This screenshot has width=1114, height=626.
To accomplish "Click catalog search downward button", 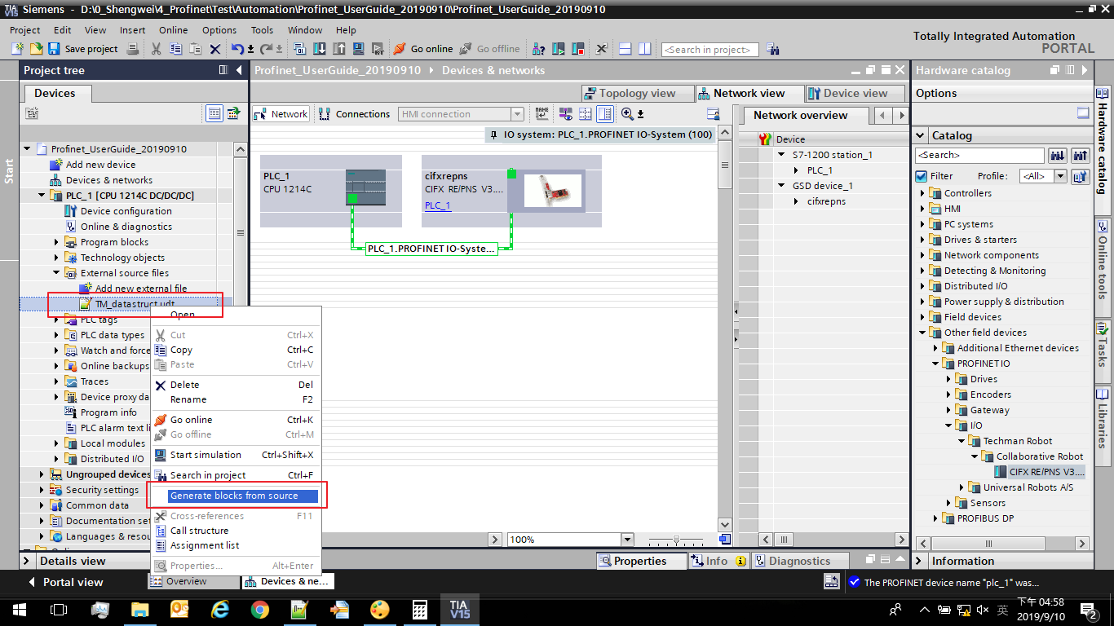I will tap(1058, 155).
